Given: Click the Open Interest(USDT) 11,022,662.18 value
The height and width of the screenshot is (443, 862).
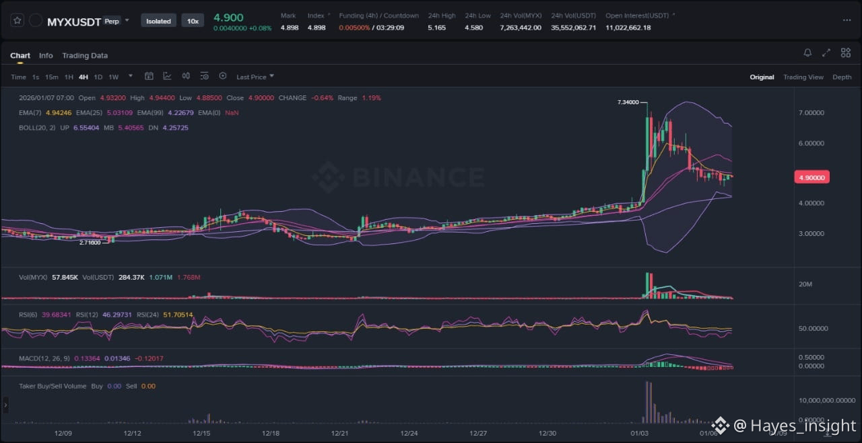Looking at the screenshot, I should [x=628, y=28].
